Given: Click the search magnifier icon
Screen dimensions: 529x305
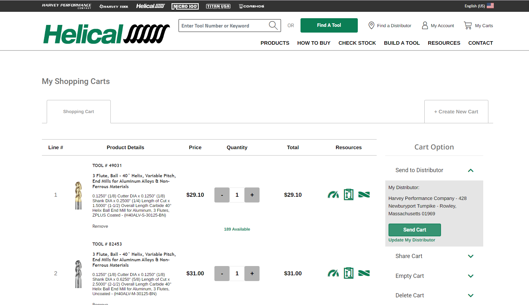Looking at the screenshot, I should pos(273,26).
